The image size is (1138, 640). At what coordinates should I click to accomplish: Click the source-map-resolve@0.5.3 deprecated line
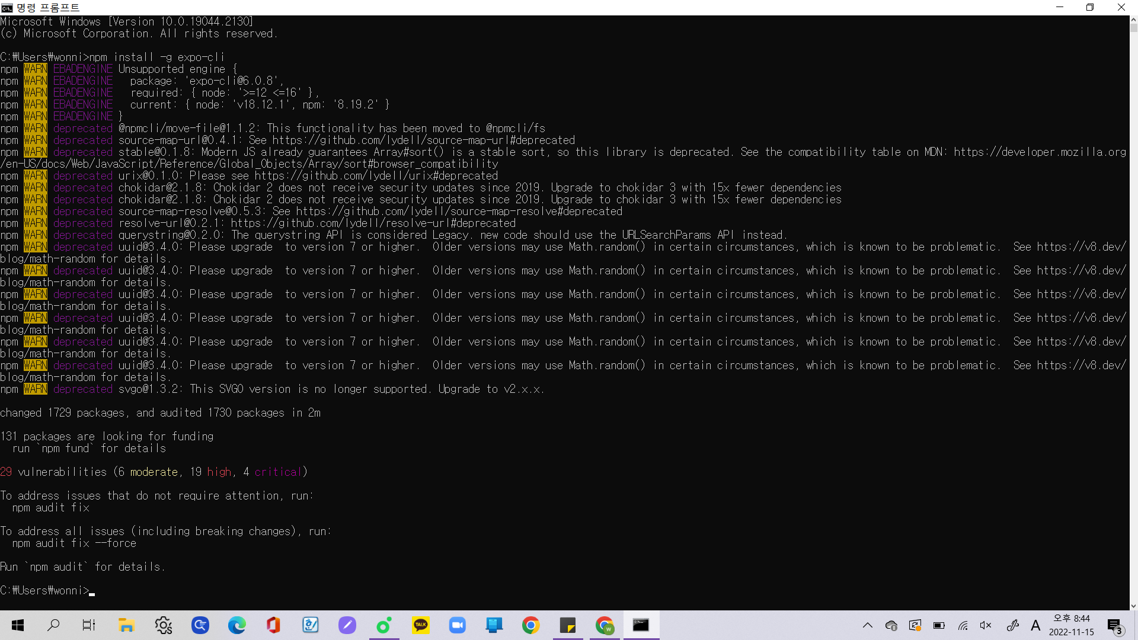tap(311, 212)
